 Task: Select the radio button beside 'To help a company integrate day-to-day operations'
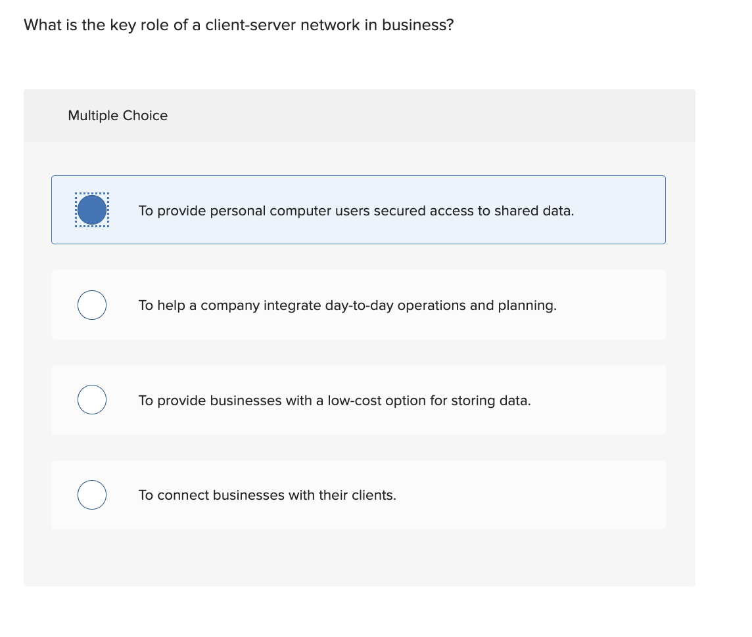pos(92,304)
